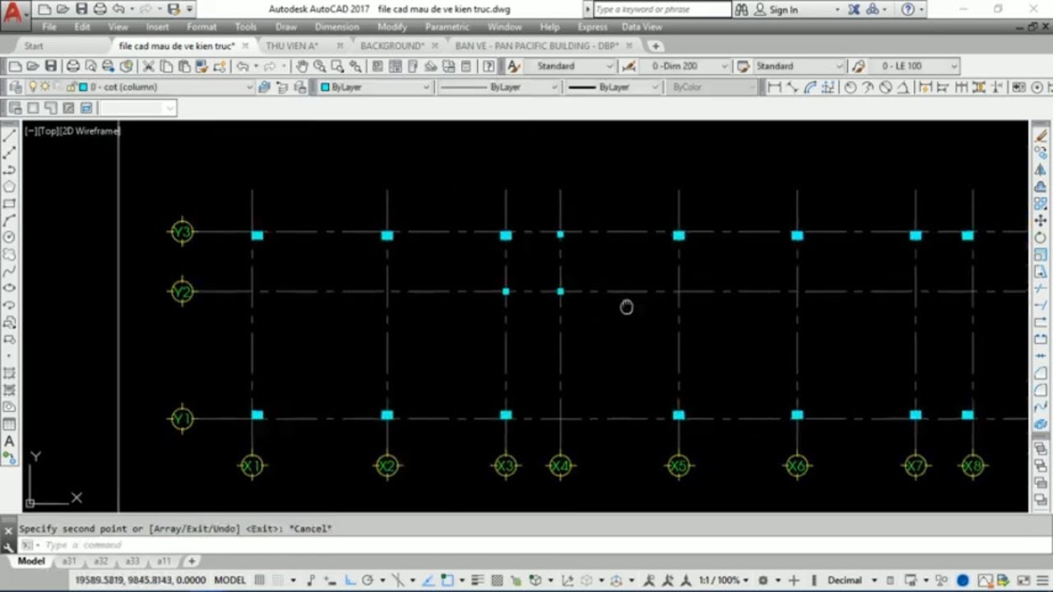This screenshot has width=1053, height=592.
Task: Click the Pan hand tool in toolbar
Action: [301, 67]
